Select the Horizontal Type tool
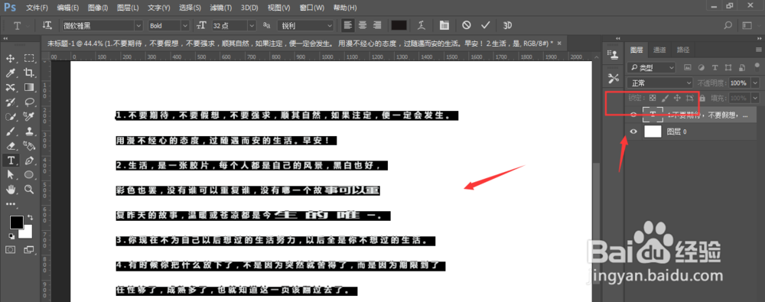765x302 pixels. pyautogui.click(x=10, y=160)
